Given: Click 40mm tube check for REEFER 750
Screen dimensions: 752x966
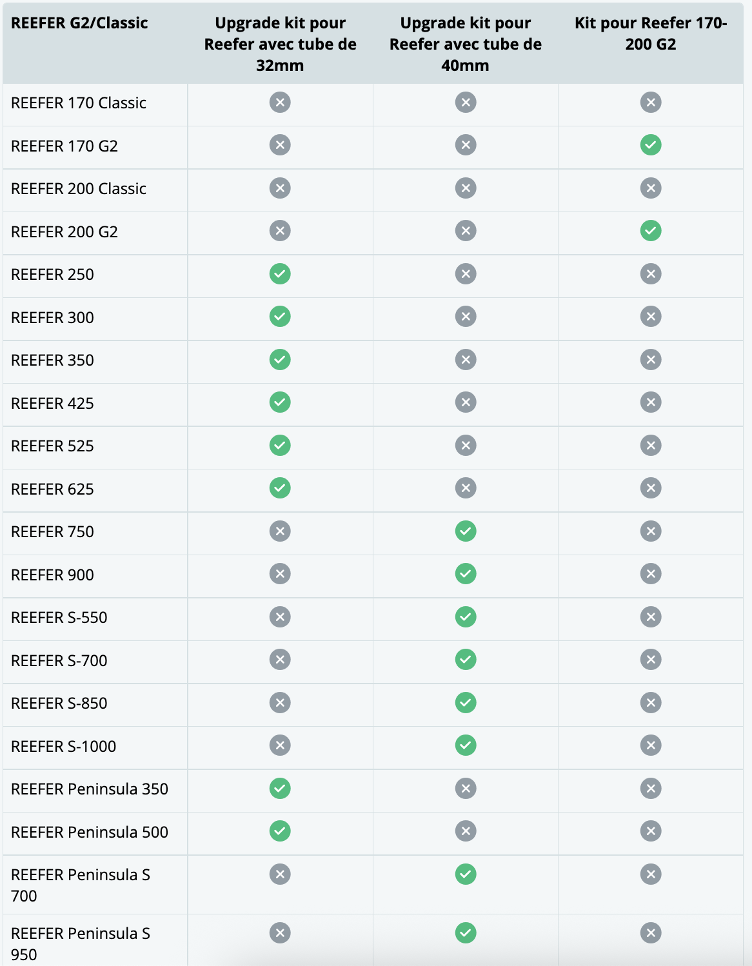Looking at the screenshot, I should 465,531.
